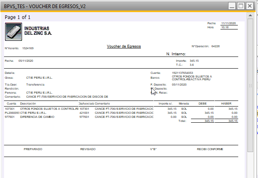Click 'OTROS FONDOS SUJETOS A CONTROL' description cell
This screenshot has width=258, height=178.
pos(49,109)
